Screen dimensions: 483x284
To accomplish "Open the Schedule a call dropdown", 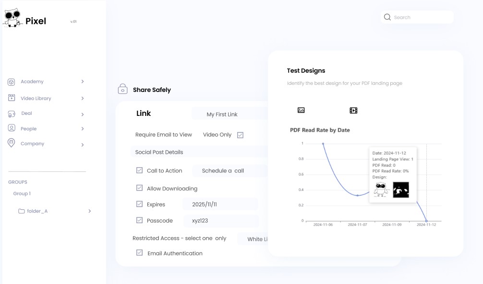I will click(229, 171).
